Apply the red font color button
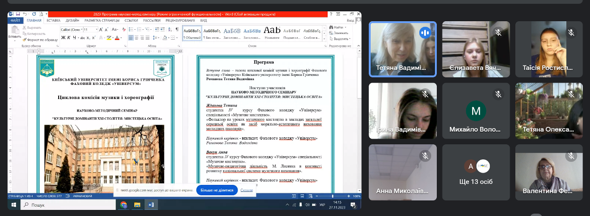Screen dimensions: 590x216 pyautogui.click(x=117, y=38)
